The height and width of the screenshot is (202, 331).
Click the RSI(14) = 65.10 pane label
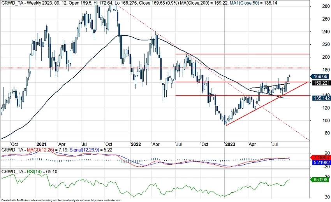[42, 172]
